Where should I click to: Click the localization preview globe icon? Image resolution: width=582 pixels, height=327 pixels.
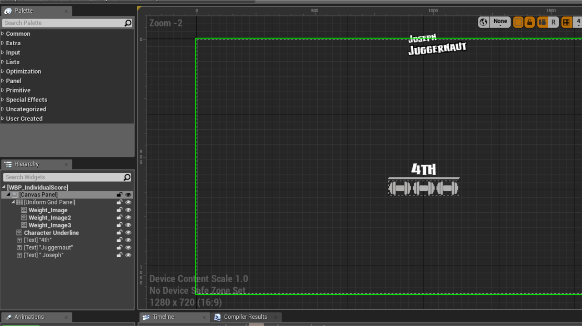point(483,22)
